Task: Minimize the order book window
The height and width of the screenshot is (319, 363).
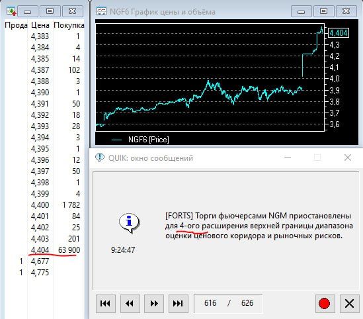Action: [28, 11]
